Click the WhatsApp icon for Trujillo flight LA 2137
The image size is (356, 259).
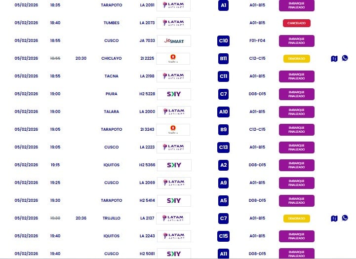point(345,218)
